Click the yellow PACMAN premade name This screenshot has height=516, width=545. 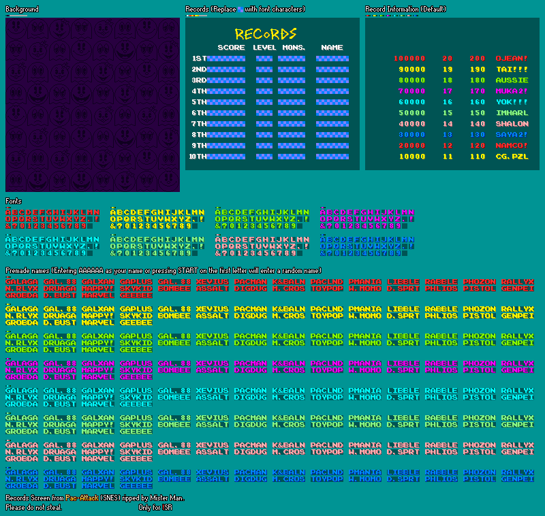click(x=250, y=309)
